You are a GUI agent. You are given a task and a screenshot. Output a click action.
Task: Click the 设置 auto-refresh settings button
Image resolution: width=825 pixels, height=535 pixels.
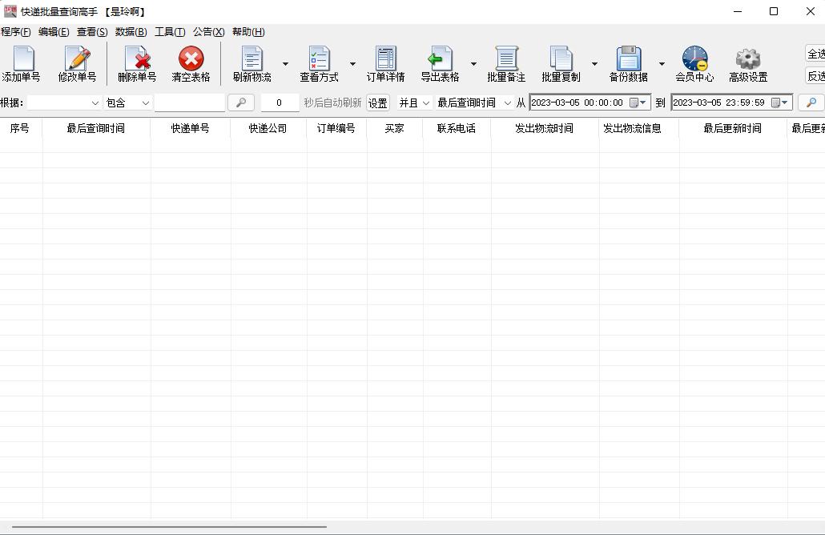377,103
